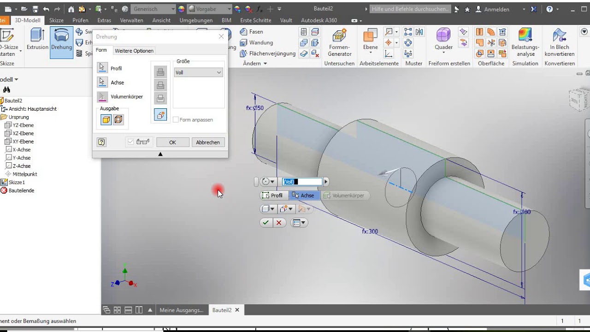
Task: Open the Ändern panel dropdown
Action: (x=255, y=63)
